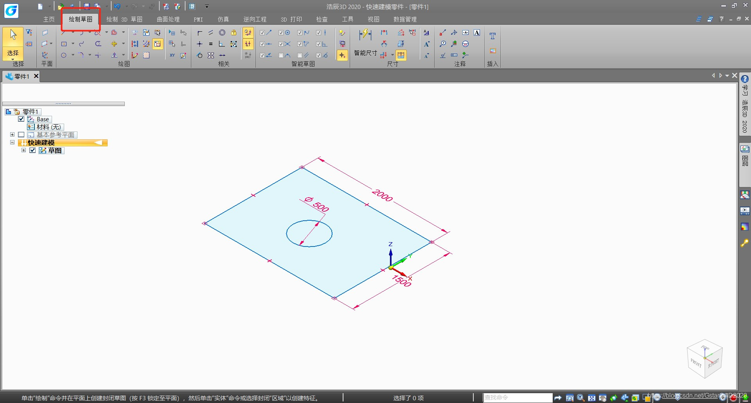The width and height of the screenshot is (751, 403).
Task: Open the Mirror tool dropdown arrow
Action: pyautogui.click(x=123, y=55)
